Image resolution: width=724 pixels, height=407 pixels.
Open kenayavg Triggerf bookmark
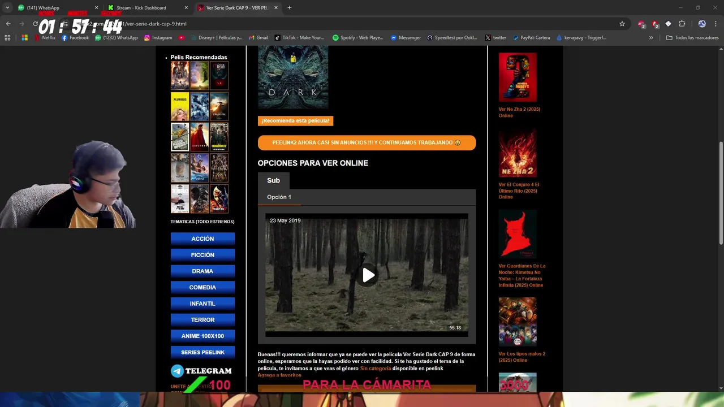[x=581, y=38]
